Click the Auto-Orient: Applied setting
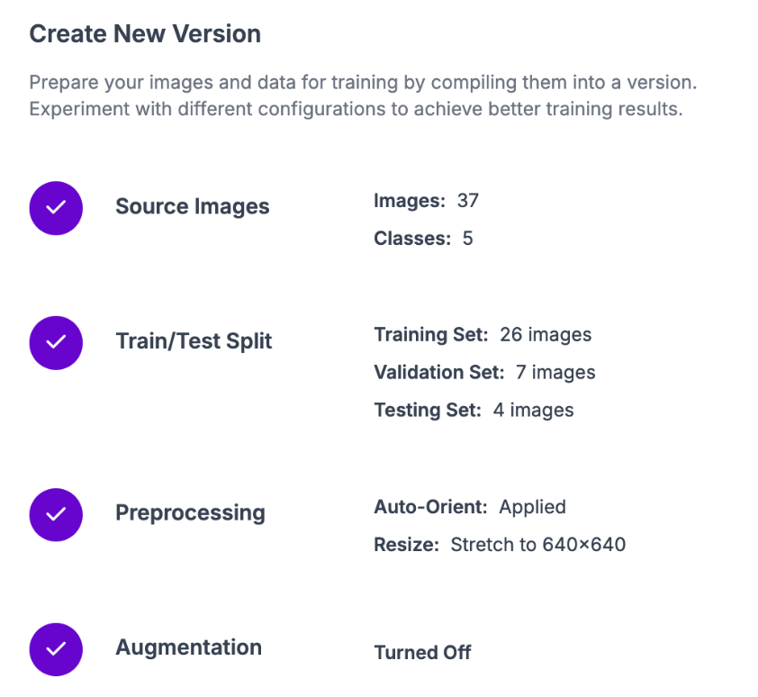758x697 pixels. point(469,507)
